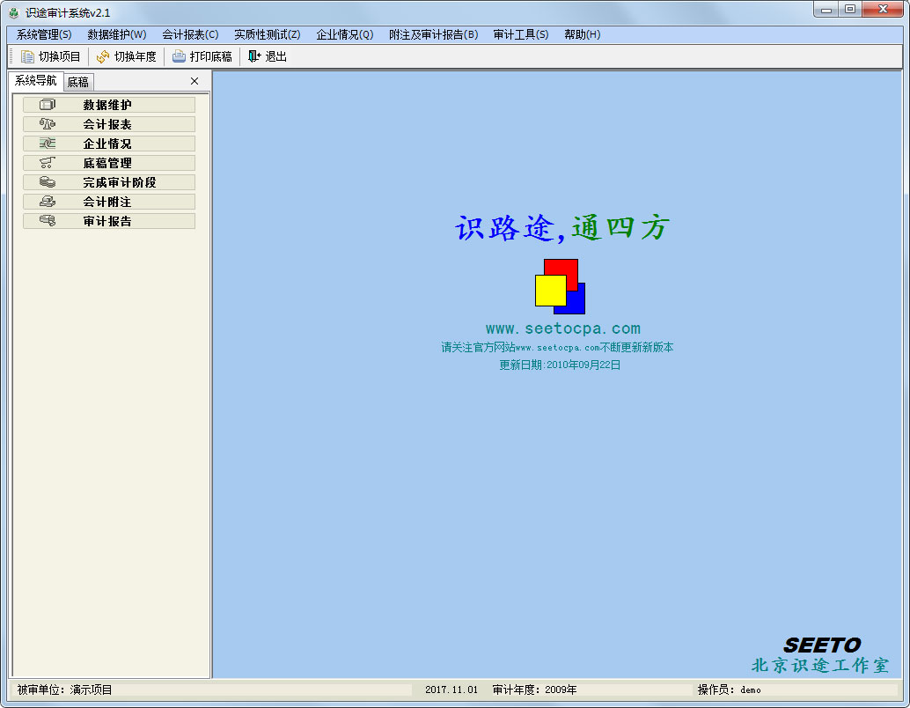
Task: Open 完成审计阶段 from the navigation list
Action: click(x=109, y=182)
